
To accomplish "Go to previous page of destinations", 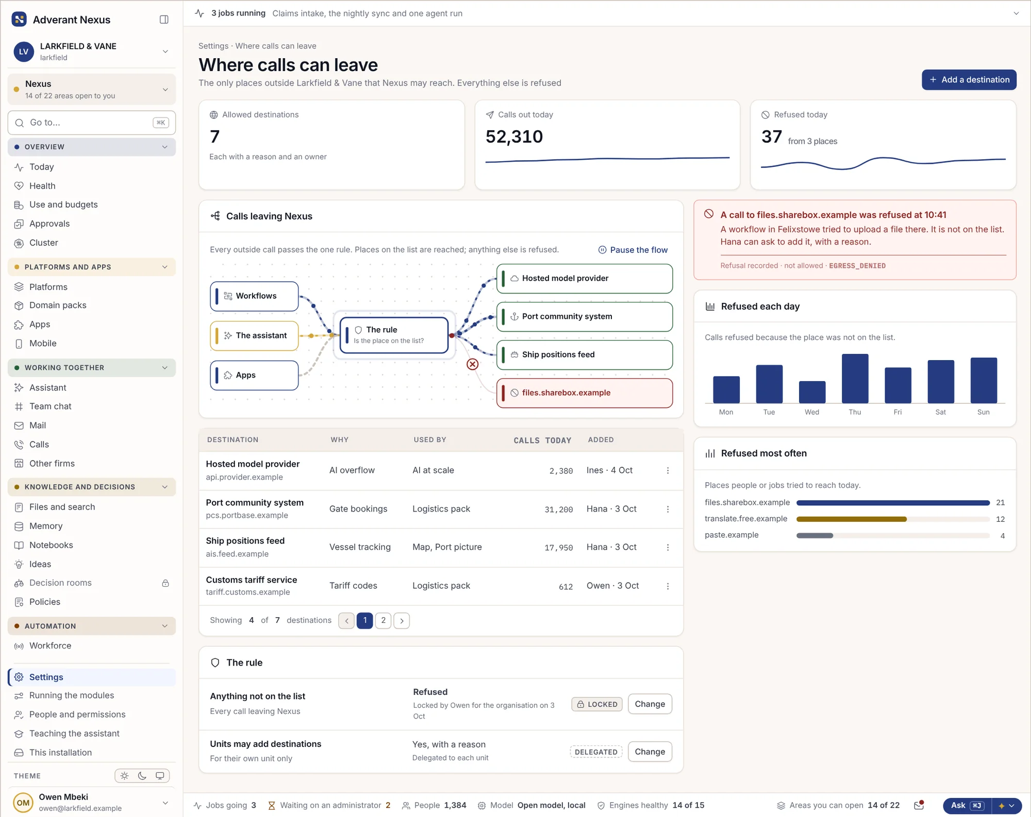I will [346, 621].
